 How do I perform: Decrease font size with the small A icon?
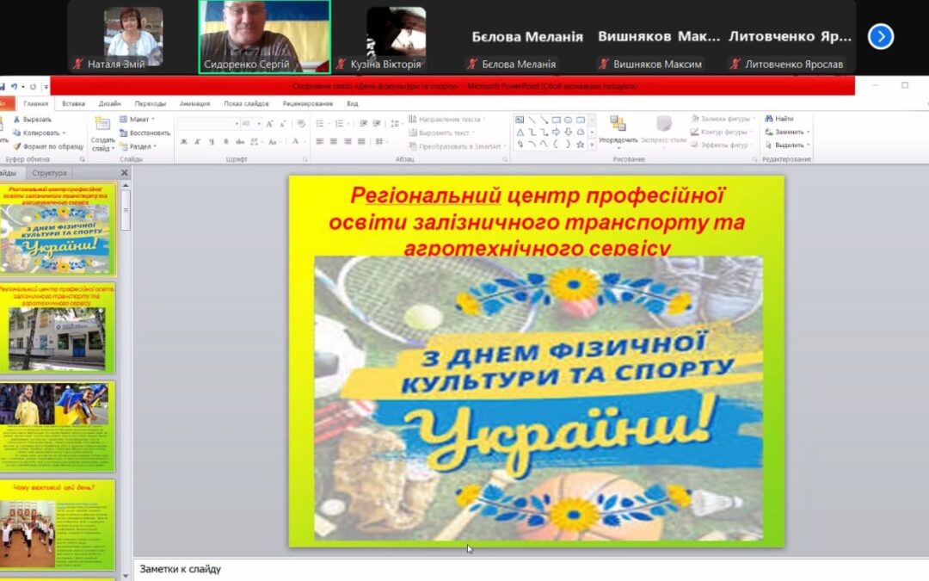click(x=283, y=123)
